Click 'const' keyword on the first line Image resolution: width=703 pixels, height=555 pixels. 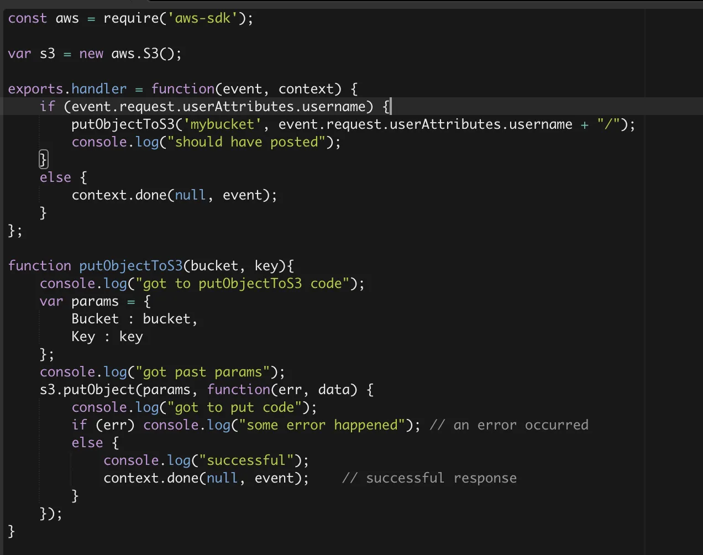pyautogui.click(x=28, y=18)
